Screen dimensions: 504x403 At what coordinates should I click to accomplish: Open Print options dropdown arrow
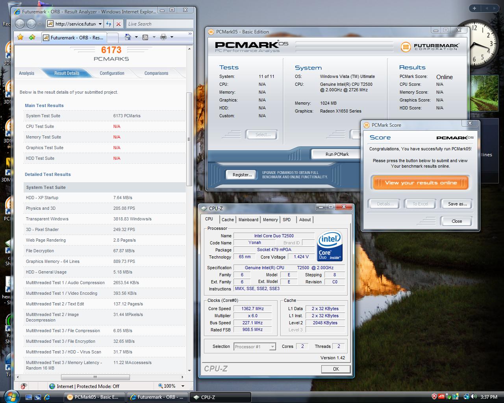pyautogui.click(x=172, y=37)
